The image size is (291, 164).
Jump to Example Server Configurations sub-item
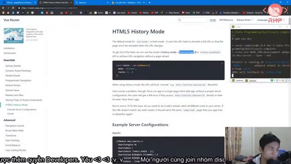pyautogui.click(x=22, y=110)
